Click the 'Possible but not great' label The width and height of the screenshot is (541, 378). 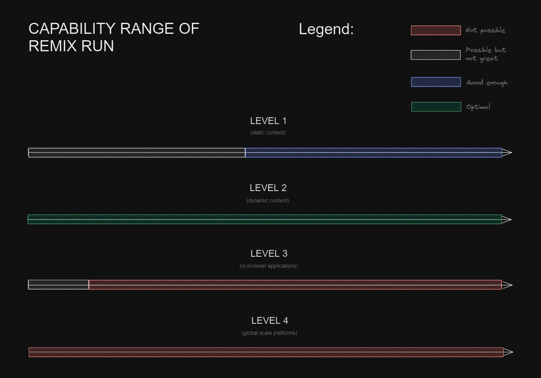click(486, 54)
